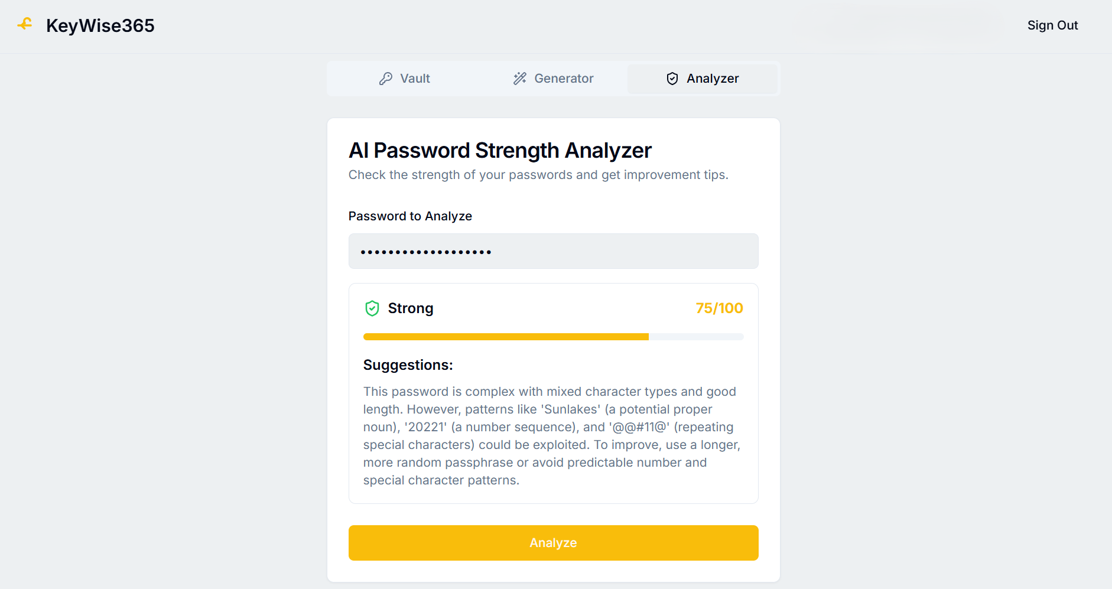Click the Strong rating label
Screen dimensions: 1112x589
coord(411,308)
